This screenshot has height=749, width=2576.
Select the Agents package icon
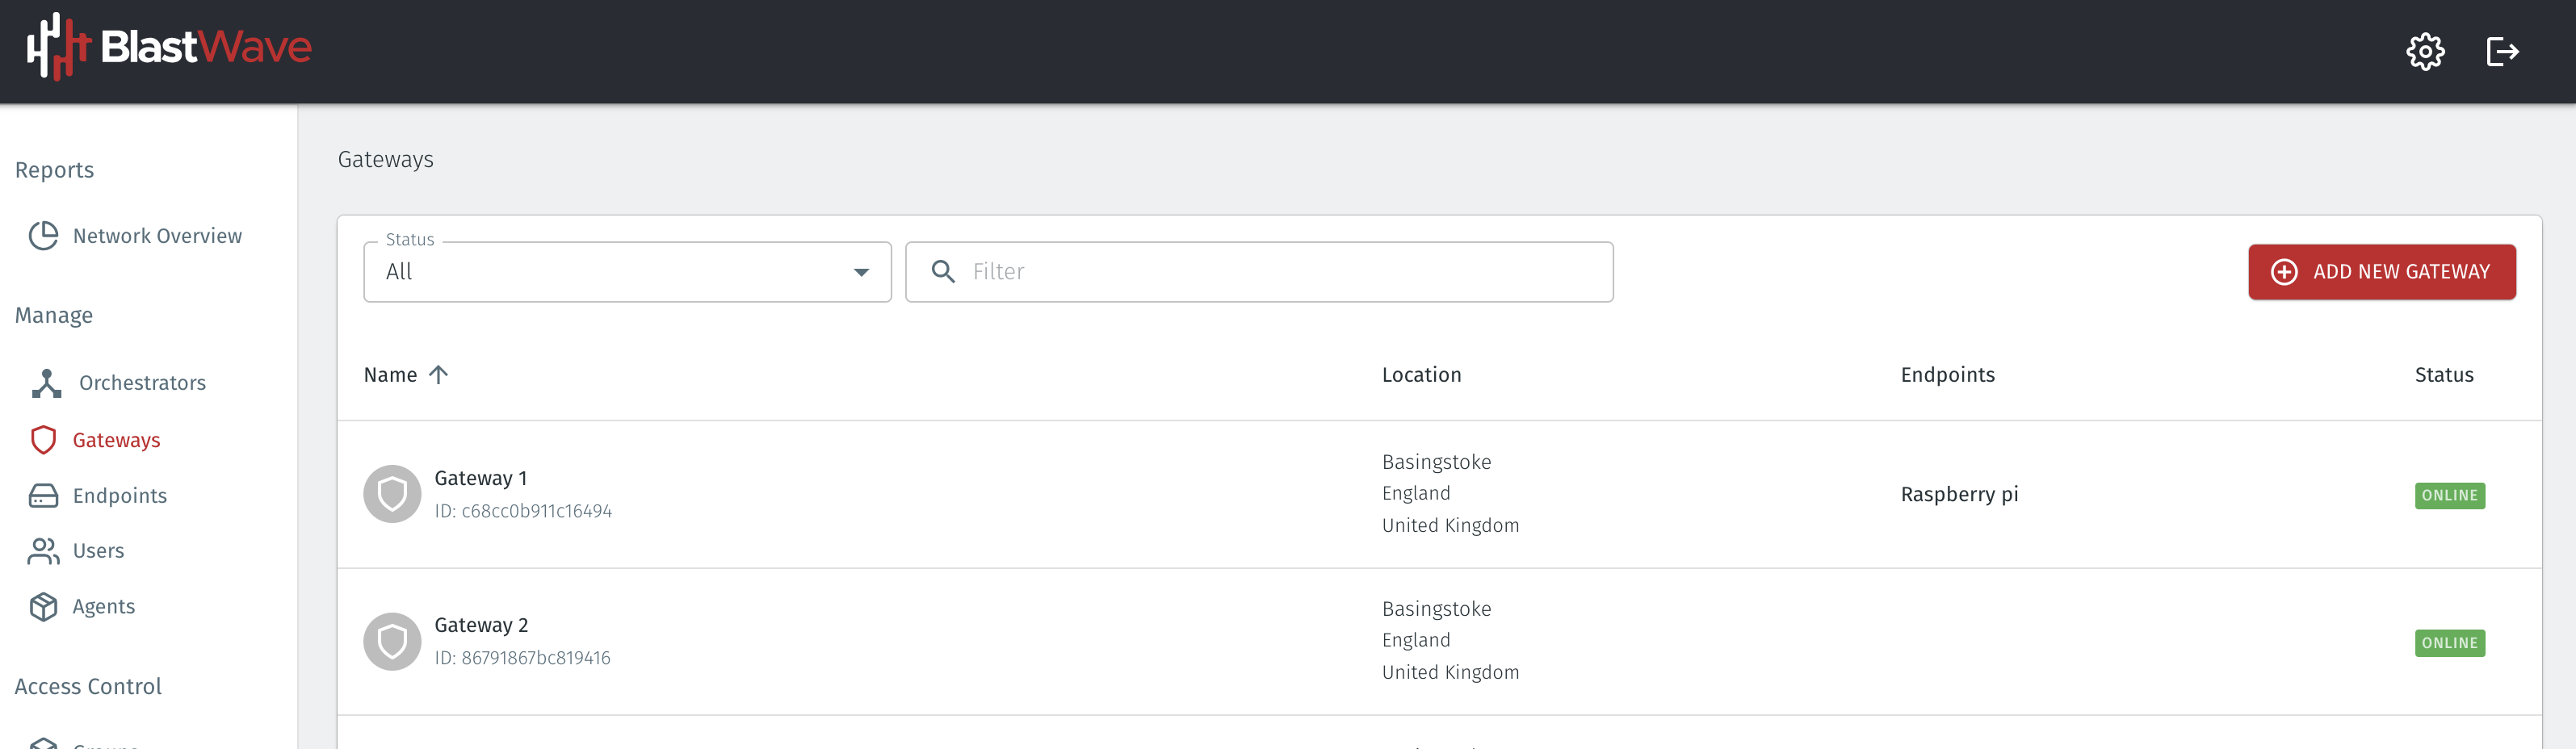point(44,606)
